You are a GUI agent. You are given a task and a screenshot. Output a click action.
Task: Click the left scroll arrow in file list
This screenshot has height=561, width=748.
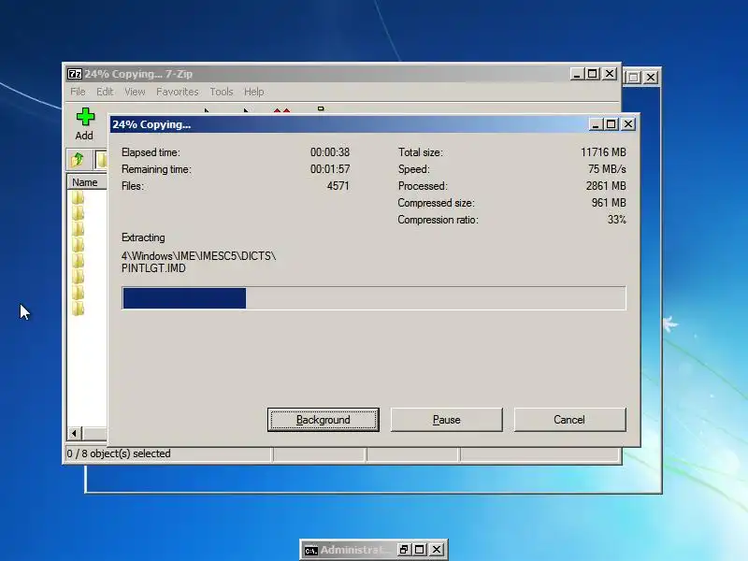(75, 433)
